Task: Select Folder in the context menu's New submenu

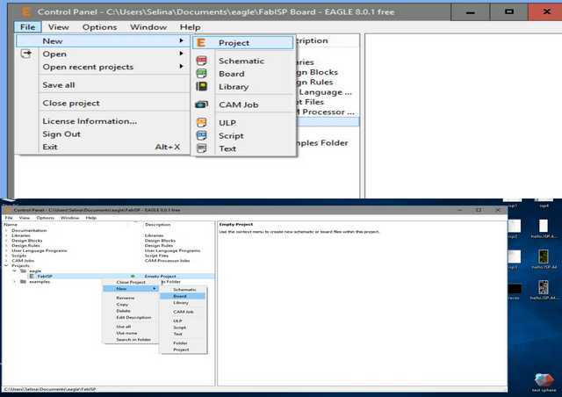Action: 184,343
